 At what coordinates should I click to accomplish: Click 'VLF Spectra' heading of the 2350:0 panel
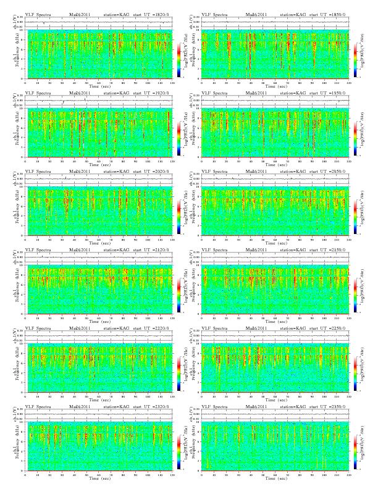pyautogui.click(x=214, y=407)
